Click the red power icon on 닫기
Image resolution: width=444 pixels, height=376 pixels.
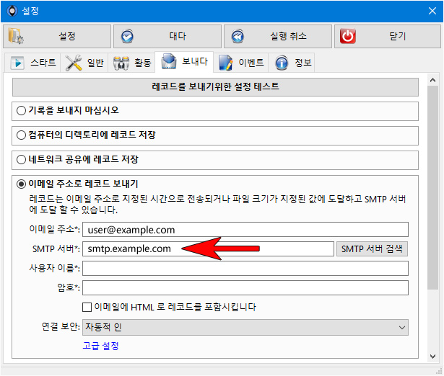pos(348,36)
